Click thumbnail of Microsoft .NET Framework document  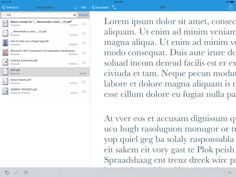[5, 53]
